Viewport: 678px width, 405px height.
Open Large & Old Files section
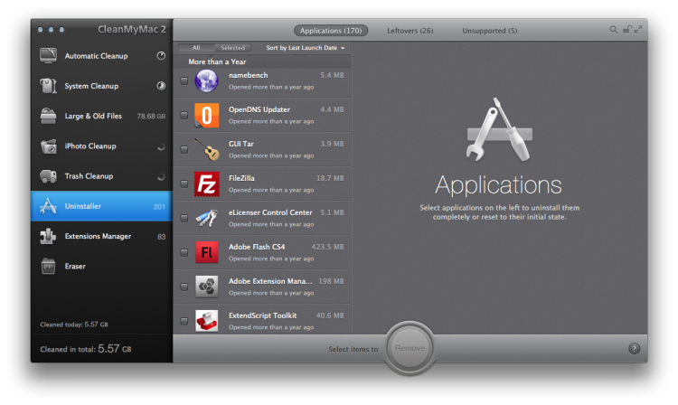point(101,116)
